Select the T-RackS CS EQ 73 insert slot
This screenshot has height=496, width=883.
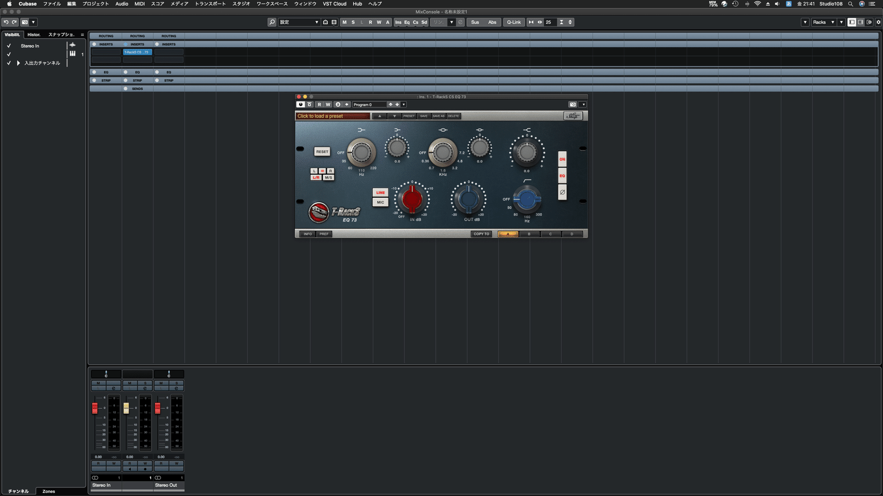point(137,52)
